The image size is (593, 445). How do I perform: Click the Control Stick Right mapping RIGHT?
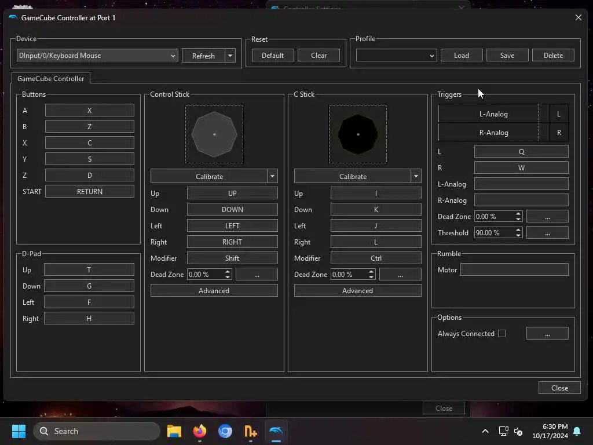[232, 242]
